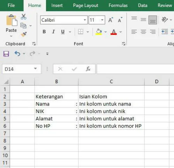Switch to the Insert tab
This screenshot has width=174, height=168.
(x=57, y=6)
